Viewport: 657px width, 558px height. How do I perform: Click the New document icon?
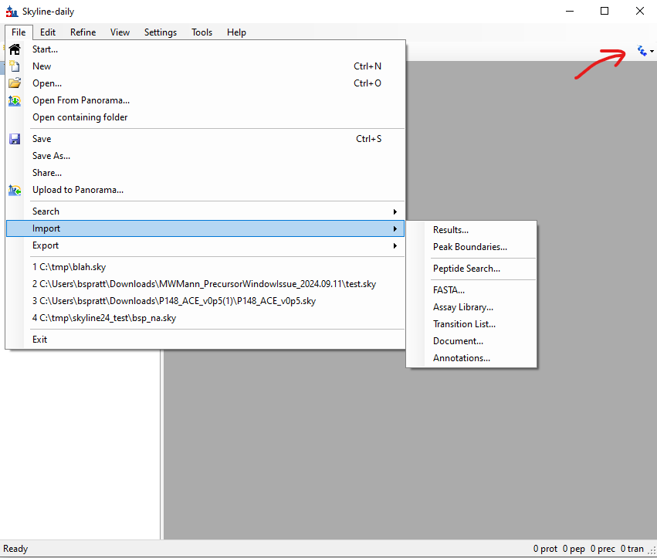[x=15, y=66]
